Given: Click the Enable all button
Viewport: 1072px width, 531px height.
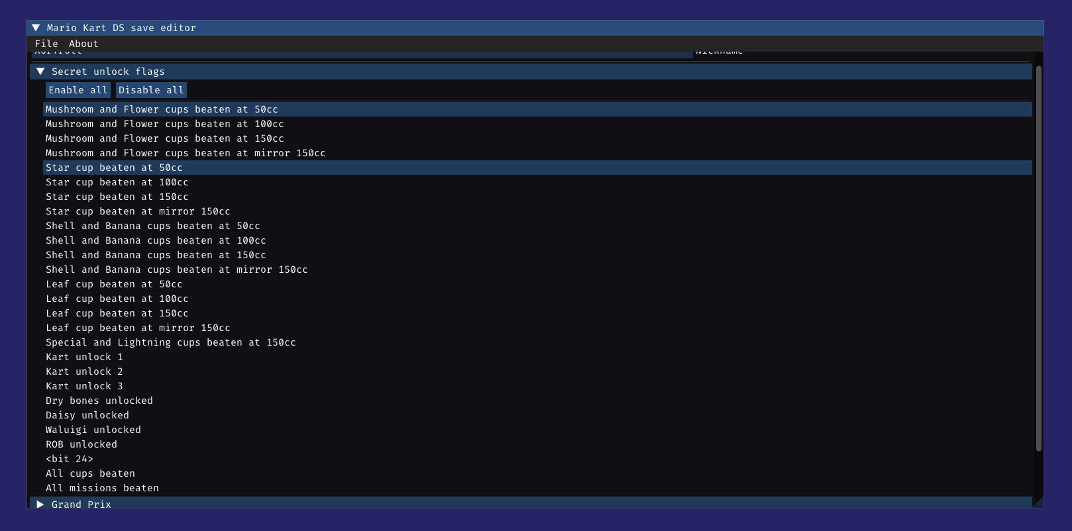Looking at the screenshot, I should tap(78, 90).
